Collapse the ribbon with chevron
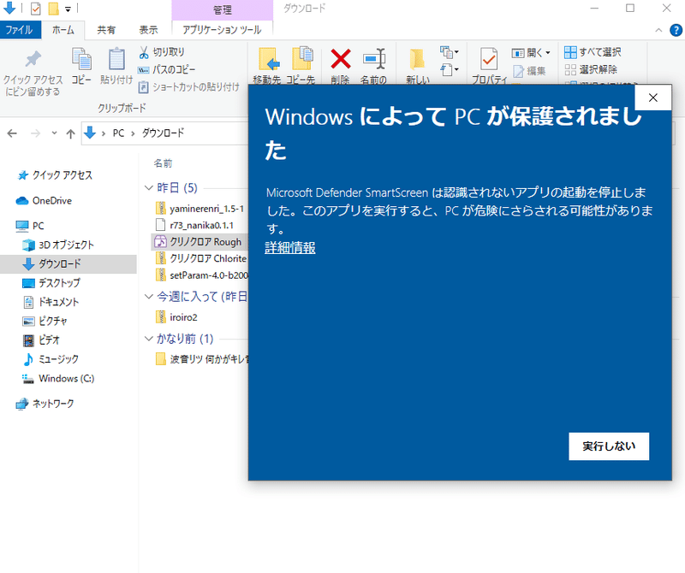 pyautogui.click(x=658, y=30)
